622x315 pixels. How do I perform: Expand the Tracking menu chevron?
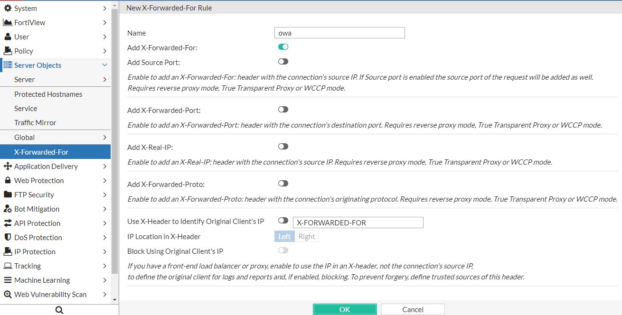104,266
